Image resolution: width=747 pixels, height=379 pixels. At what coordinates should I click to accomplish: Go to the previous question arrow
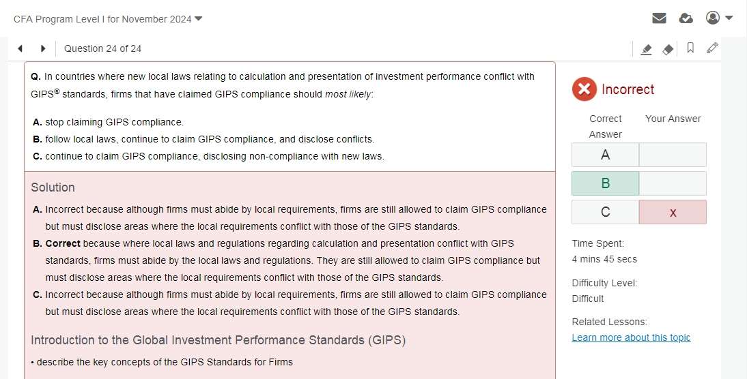click(20, 48)
